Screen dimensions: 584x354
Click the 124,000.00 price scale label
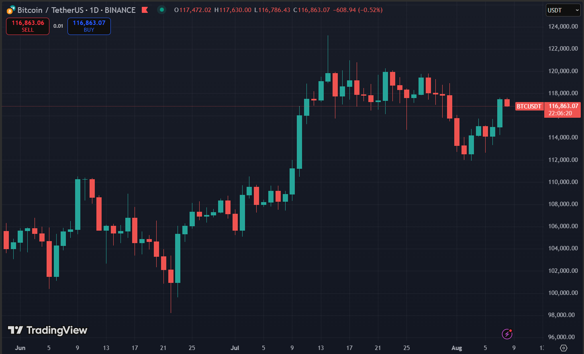[563, 27]
